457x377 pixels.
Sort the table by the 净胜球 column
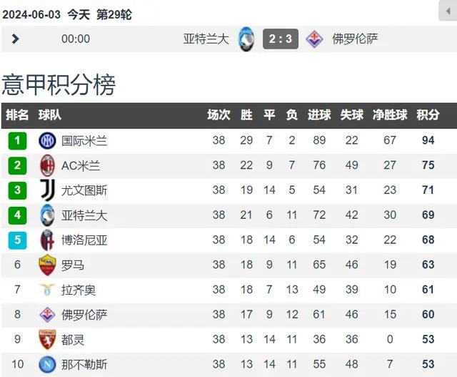click(390, 114)
